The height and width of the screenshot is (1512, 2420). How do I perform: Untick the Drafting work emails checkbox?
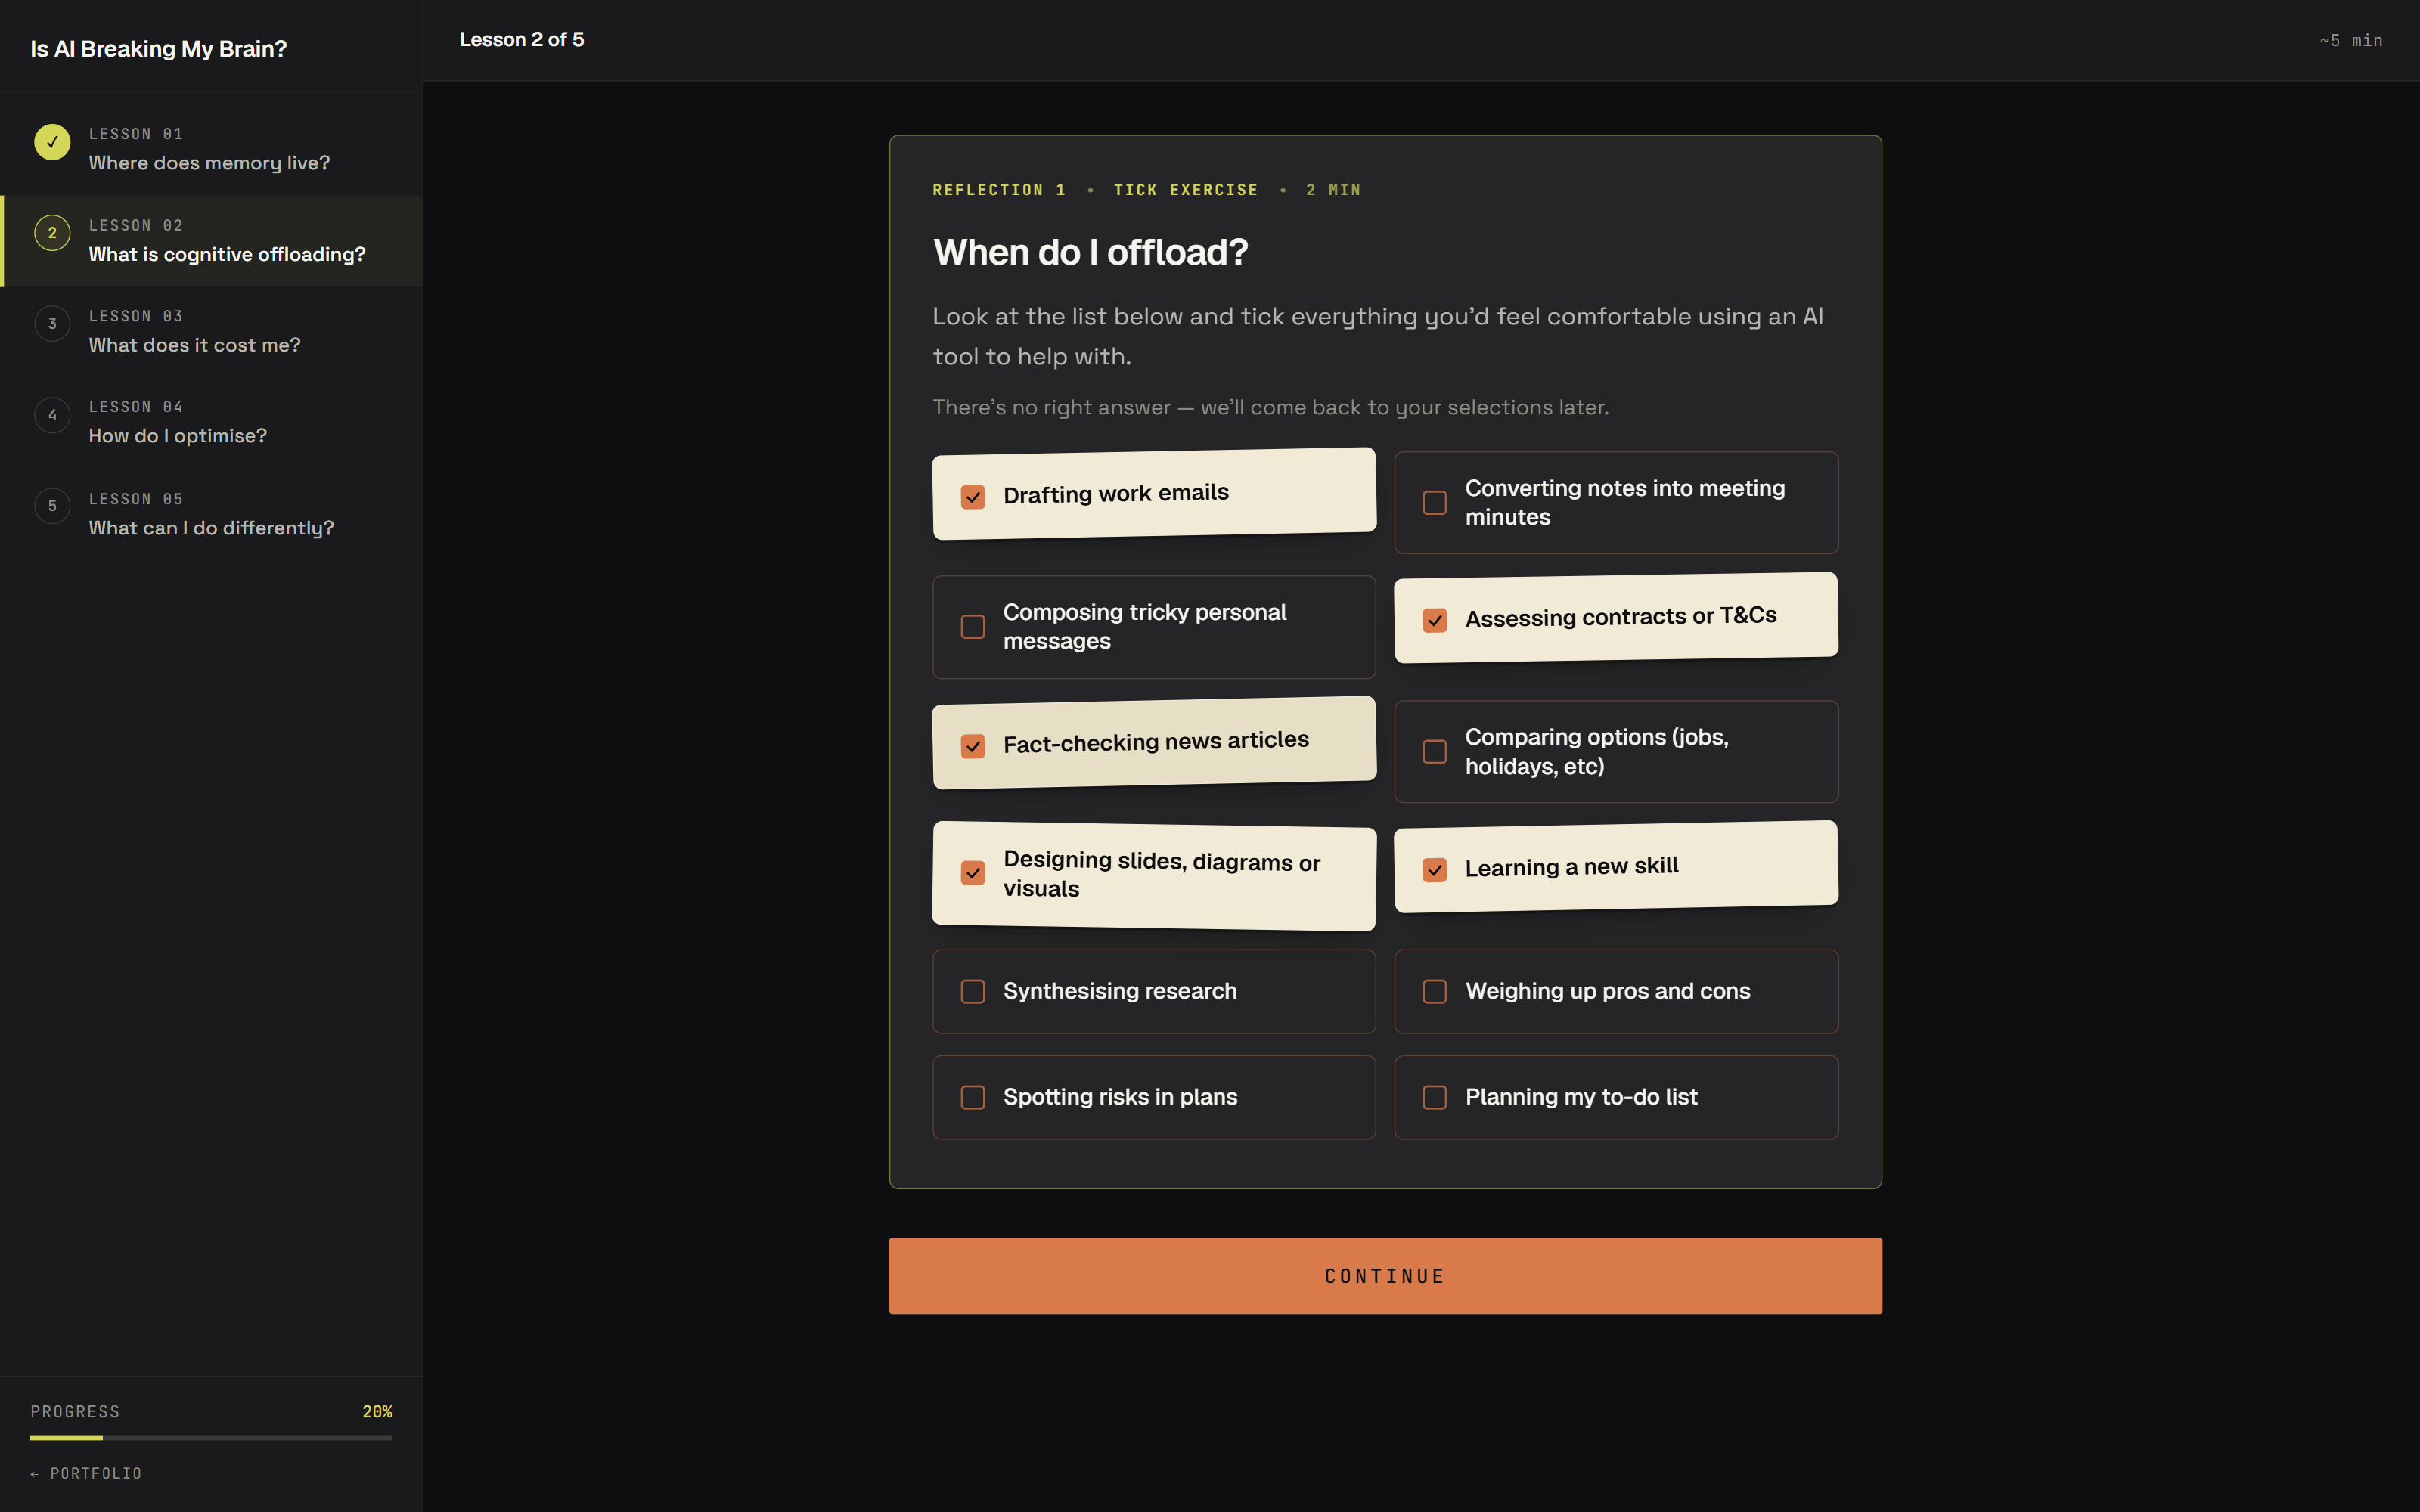pyautogui.click(x=973, y=497)
